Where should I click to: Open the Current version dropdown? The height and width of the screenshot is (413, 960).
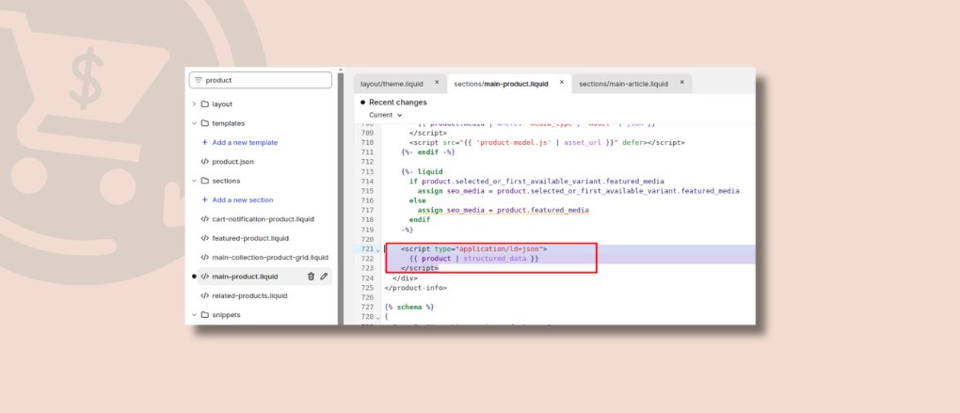point(385,115)
